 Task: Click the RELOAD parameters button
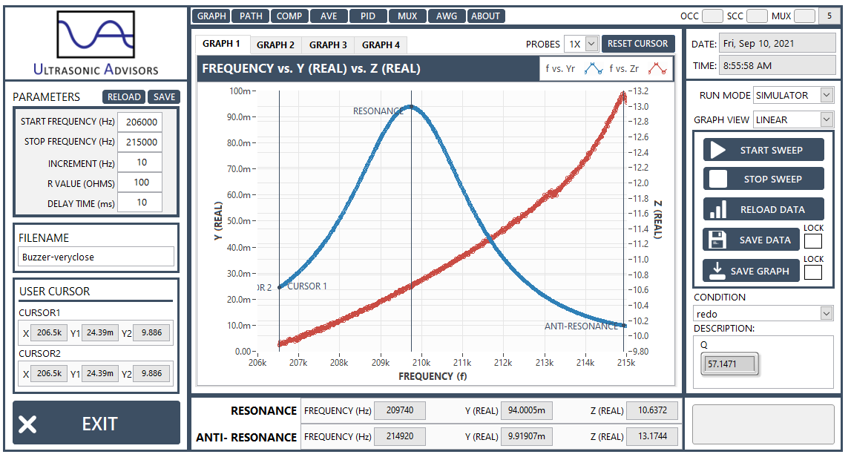tap(124, 97)
